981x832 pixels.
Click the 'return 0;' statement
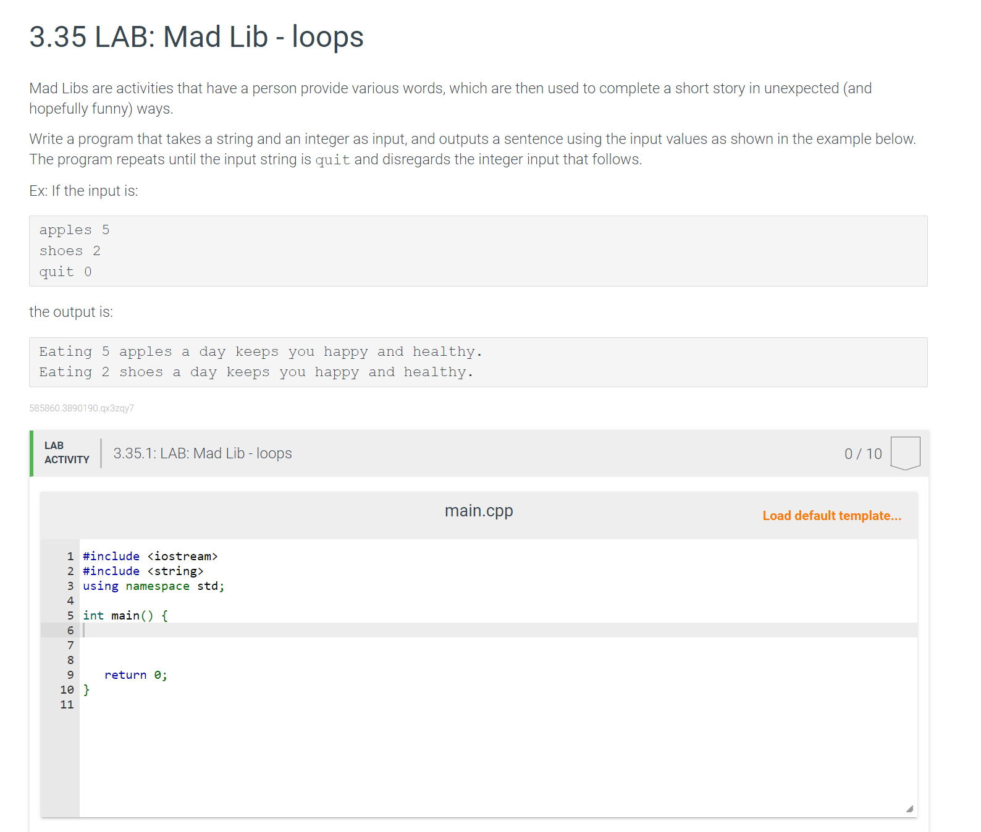tap(136, 674)
